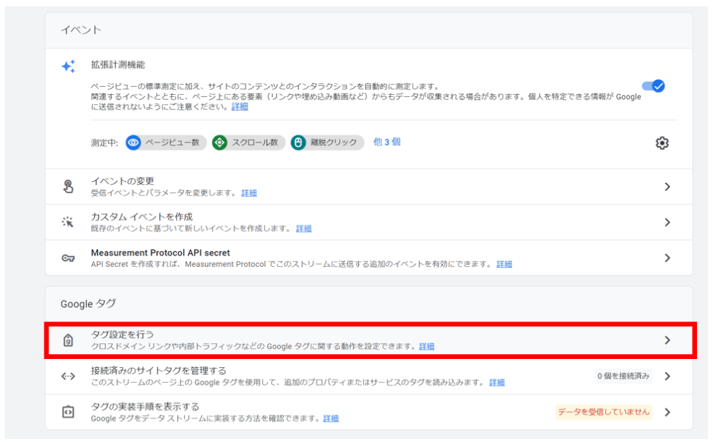Screen dimensions: 714x445
Task: Click the connection icon beside 接続済みのサイトタグを管理する
Action: pyautogui.click(x=68, y=376)
